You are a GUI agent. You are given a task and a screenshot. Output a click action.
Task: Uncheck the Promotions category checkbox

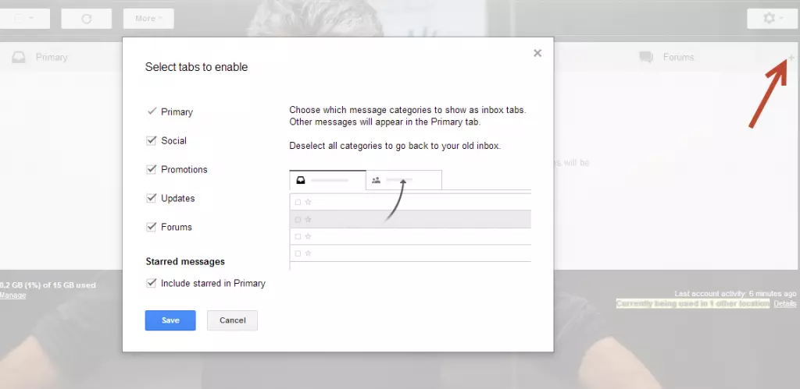point(151,169)
